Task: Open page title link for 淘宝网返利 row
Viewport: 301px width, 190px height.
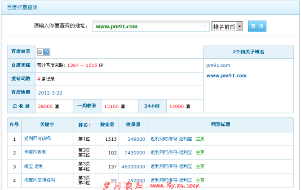Action: coord(171,152)
